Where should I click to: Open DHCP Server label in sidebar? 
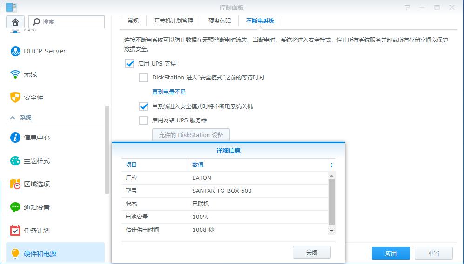45,51
